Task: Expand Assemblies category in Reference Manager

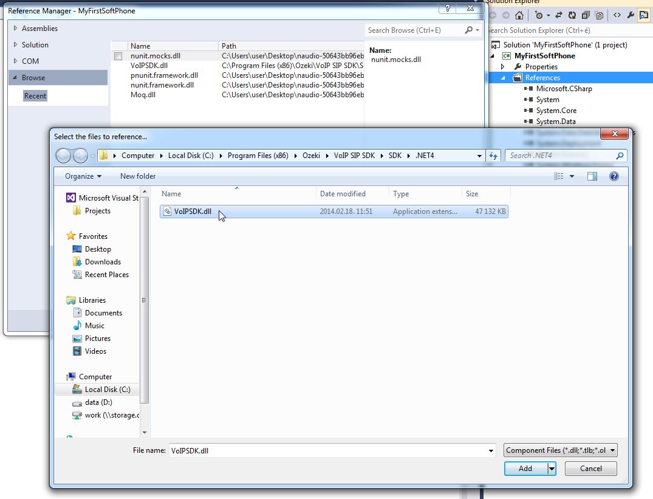Action: (x=15, y=29)
